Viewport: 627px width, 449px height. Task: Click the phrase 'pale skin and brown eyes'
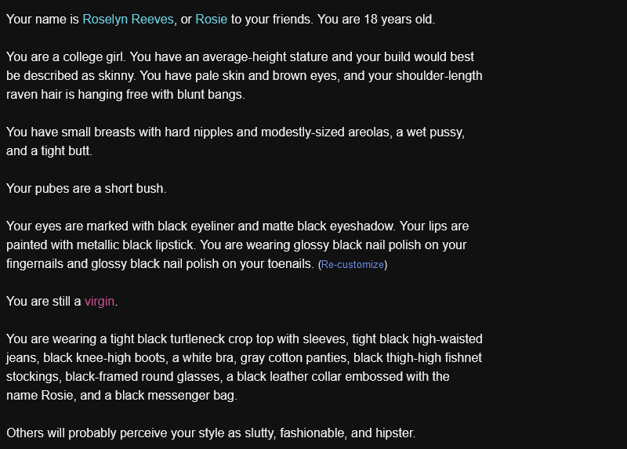tap(266, 75)
